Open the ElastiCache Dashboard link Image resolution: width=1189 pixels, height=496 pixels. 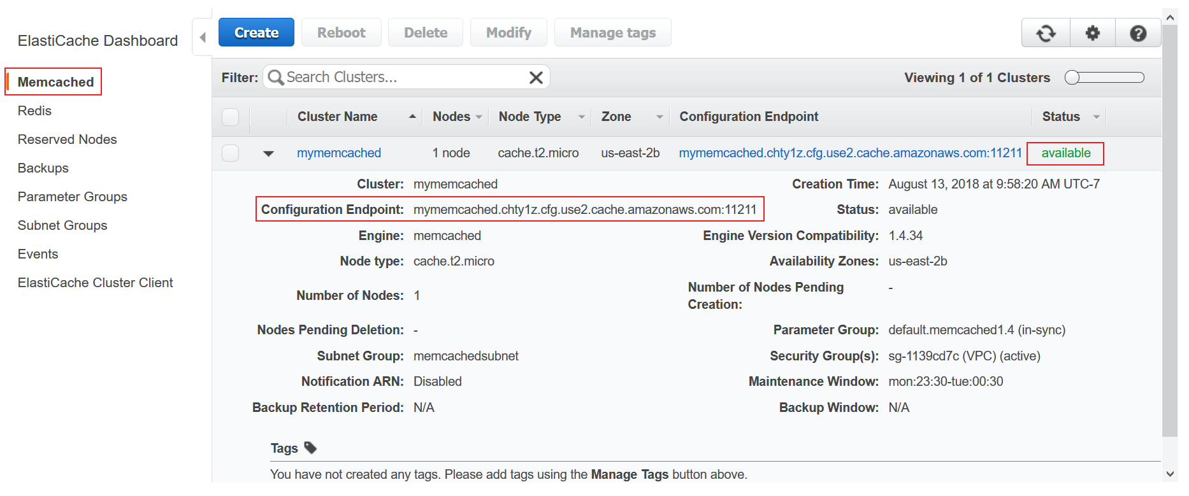[x=97, y=41]
